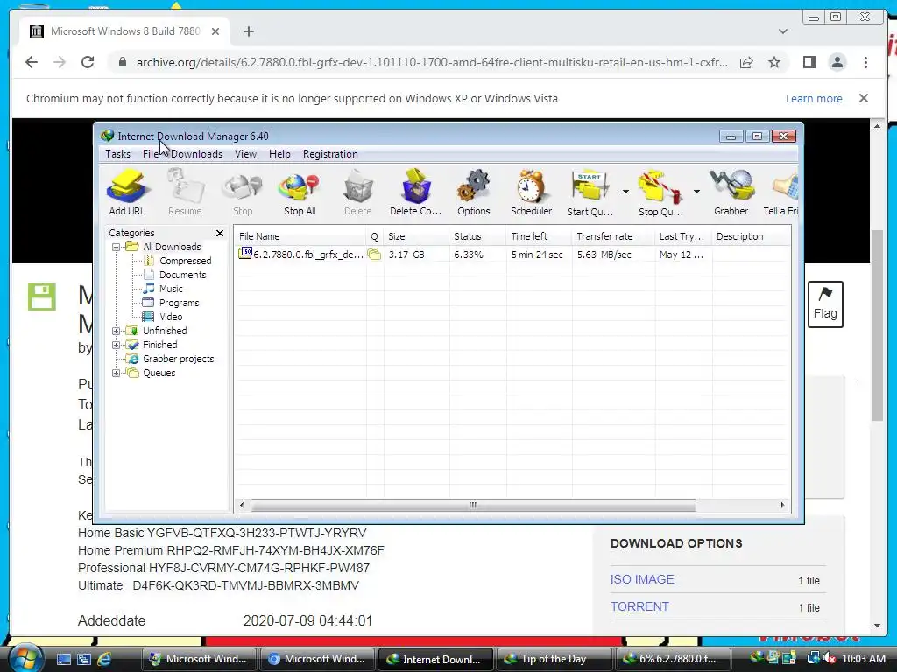Select Grabber projects in category tree
This screenshot has width=897, height=672.
(178, 359)
